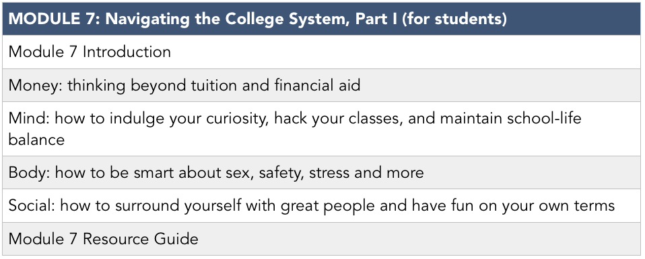Viewport: 645px width, 259px height.
Task: Open the Mind: indulge your curiosity lesson
Action: point(322,129)
